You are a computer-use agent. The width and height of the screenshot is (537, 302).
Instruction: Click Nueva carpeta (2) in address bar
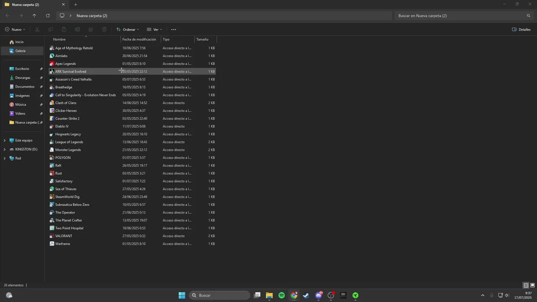[x=92, y=16]
